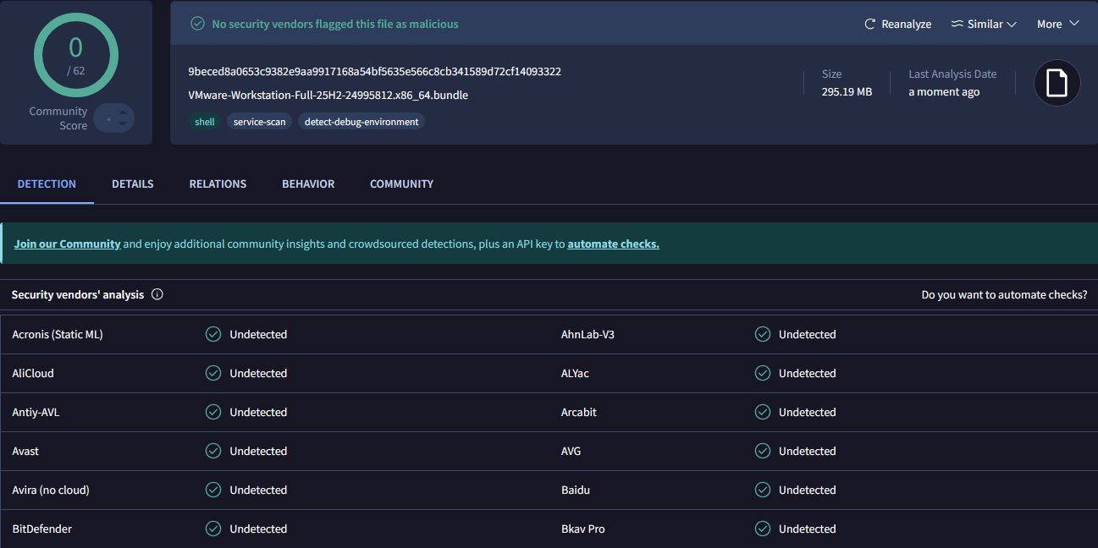Click the file type document icon
Screen dimensions: 1098x548
tap(1057, 83)
